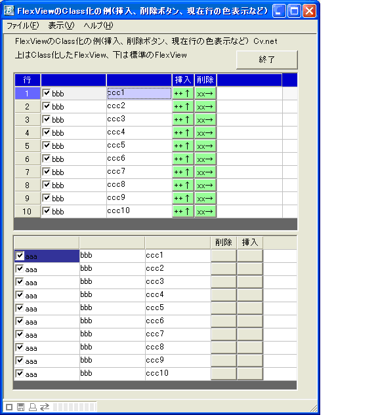Toggle the bbb checkbox in row 5
Viewport: 378px width, 415px height.
(x=47, y=146)
